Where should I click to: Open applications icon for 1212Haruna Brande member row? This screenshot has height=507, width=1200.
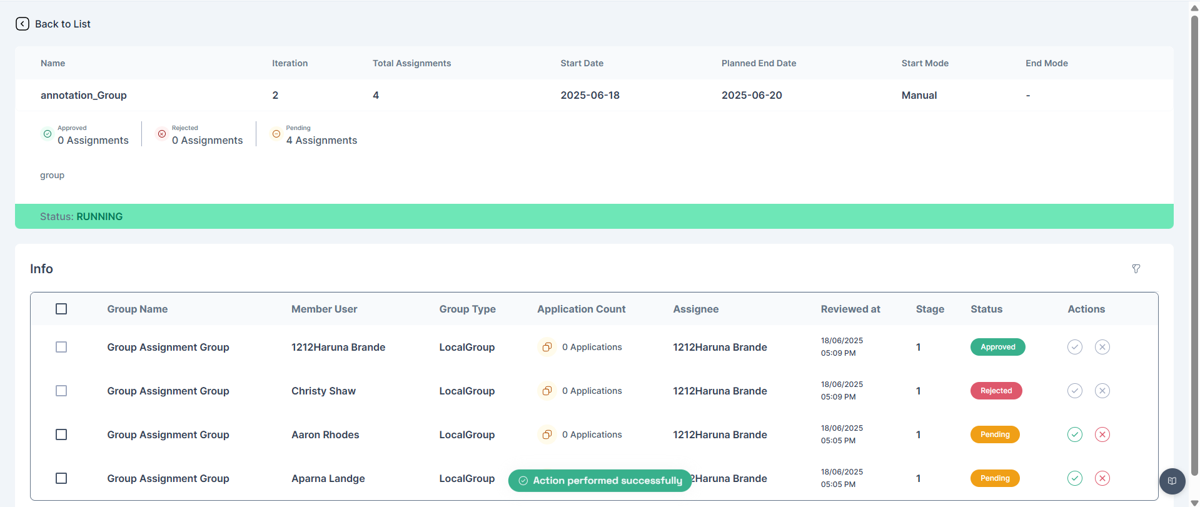[x=547, y=347]
